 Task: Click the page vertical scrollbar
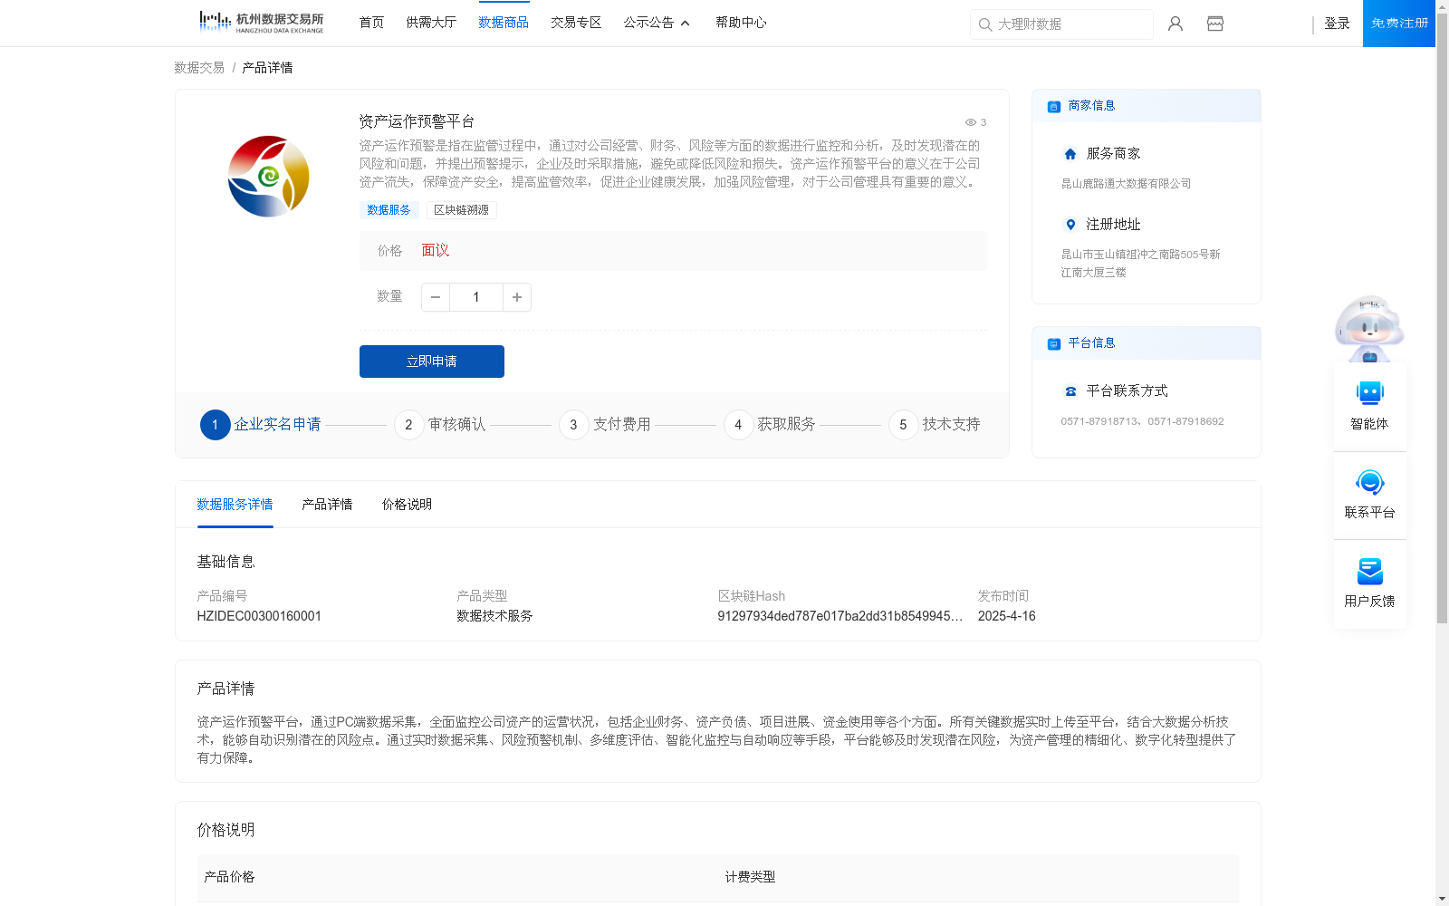click(x=1442, y=318)
